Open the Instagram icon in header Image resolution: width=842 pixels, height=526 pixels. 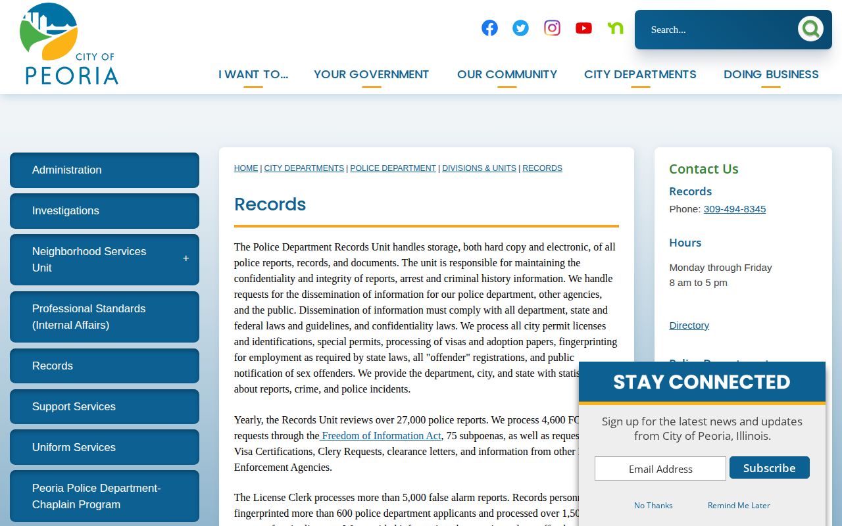click(x=552, y=28)
